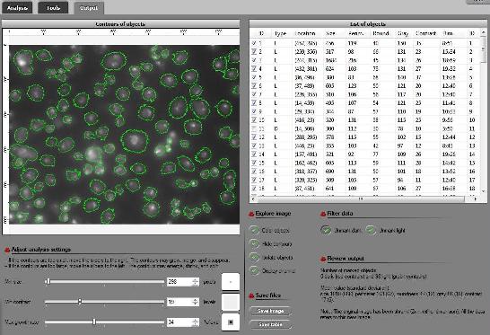
Task: Uncheck the checkbox for object 4
Action: pos(254,68)
